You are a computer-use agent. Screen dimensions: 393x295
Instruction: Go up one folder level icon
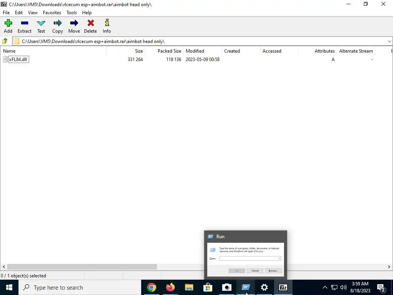pyautogui.click(x=5, y=41)
